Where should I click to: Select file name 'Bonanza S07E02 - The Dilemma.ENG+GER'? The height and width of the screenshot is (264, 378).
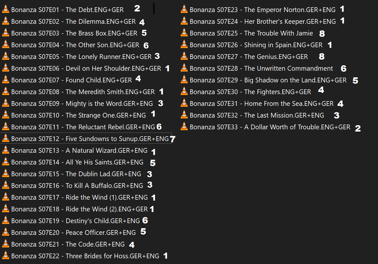pos(74,22)
